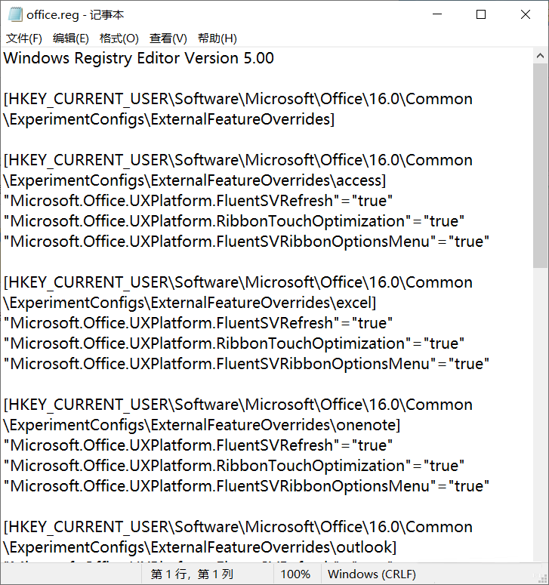Open the 查看(V) menu
This screenshot has width=549, height=585.
[168, 38]
